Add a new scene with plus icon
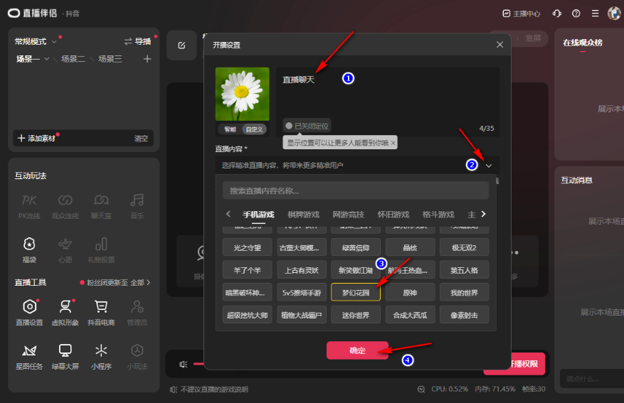 coord(147,59)
